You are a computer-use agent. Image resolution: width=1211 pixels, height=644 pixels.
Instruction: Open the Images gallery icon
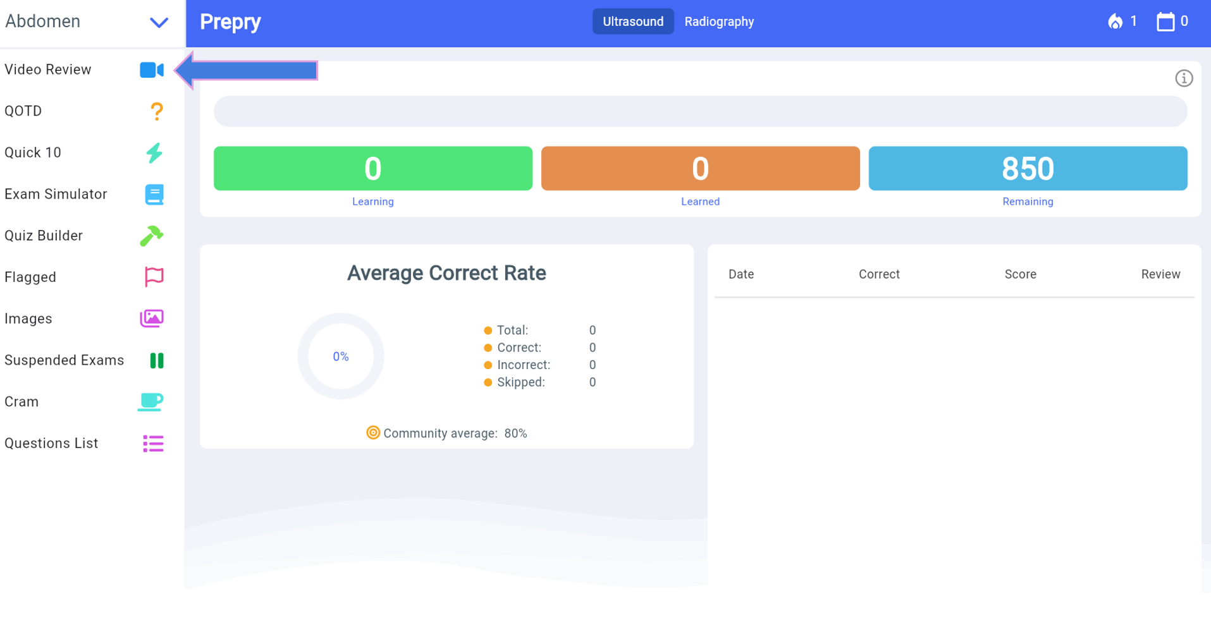(152, 319)
